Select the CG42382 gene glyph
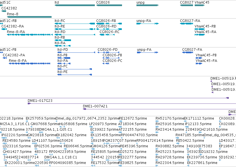The image size is (236, 167). (x=4, y=11)
